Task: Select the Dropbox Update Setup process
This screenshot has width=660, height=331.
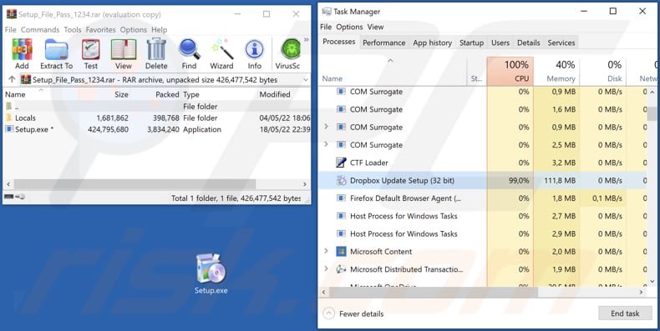Action: pos(483,181)
